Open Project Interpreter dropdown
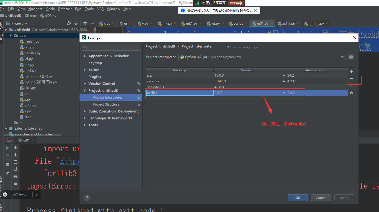Image resolution: width=379 pixels, height=212 pixels. click(343, 57)
